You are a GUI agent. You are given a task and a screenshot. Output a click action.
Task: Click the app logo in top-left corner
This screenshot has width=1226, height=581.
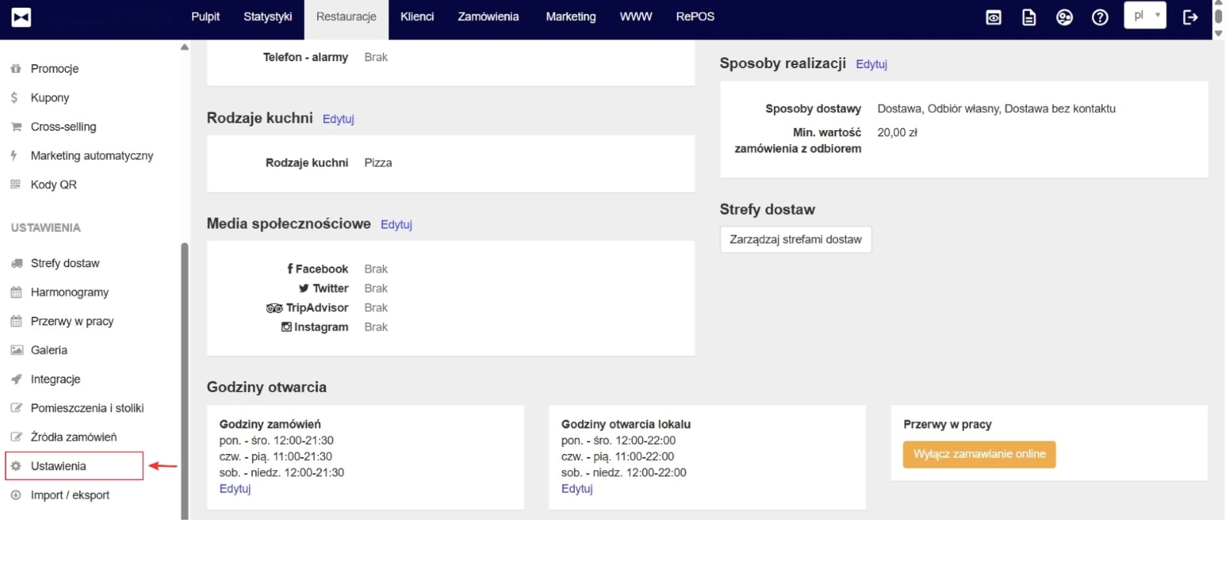click(x=21, y=18)
